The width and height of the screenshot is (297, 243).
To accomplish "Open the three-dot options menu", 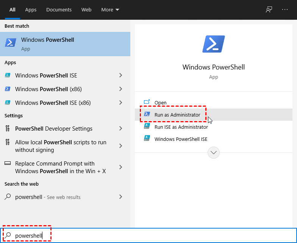I will (x=285, y=9).
